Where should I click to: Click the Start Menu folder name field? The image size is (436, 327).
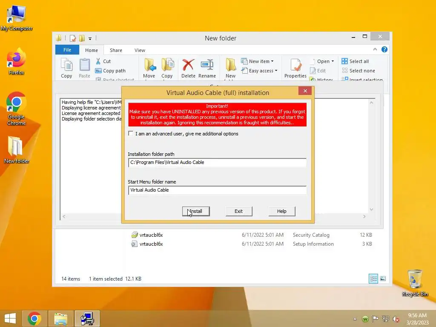(217, 190)
